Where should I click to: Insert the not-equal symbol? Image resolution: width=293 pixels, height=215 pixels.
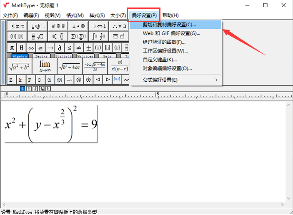[79, 48]
